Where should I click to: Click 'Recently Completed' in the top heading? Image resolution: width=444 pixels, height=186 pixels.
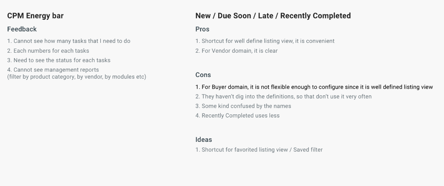point(315,16)
